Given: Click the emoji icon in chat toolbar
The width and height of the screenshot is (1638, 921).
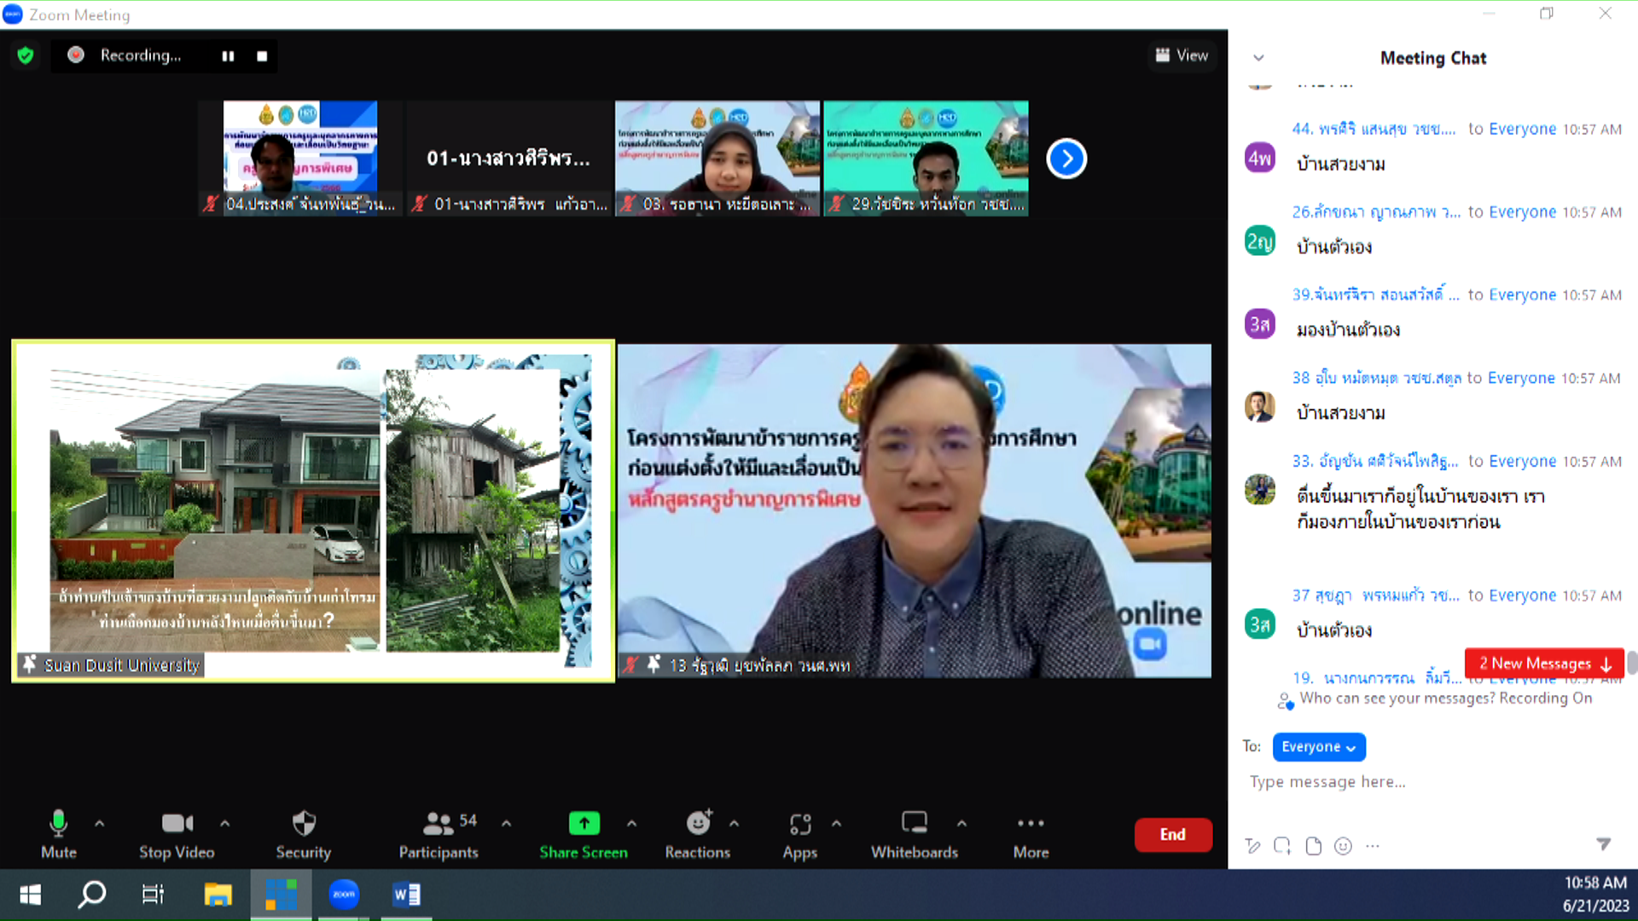Looking at the screenshot, I should pyautogui.click(x=1343, y=846).
